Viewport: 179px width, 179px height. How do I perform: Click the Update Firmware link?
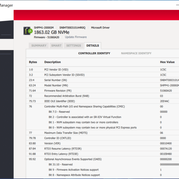[76, 37]
